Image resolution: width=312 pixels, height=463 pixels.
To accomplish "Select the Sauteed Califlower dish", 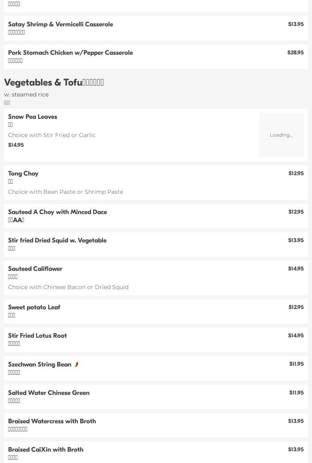I will pyautogui.click(x=35, y=269).
